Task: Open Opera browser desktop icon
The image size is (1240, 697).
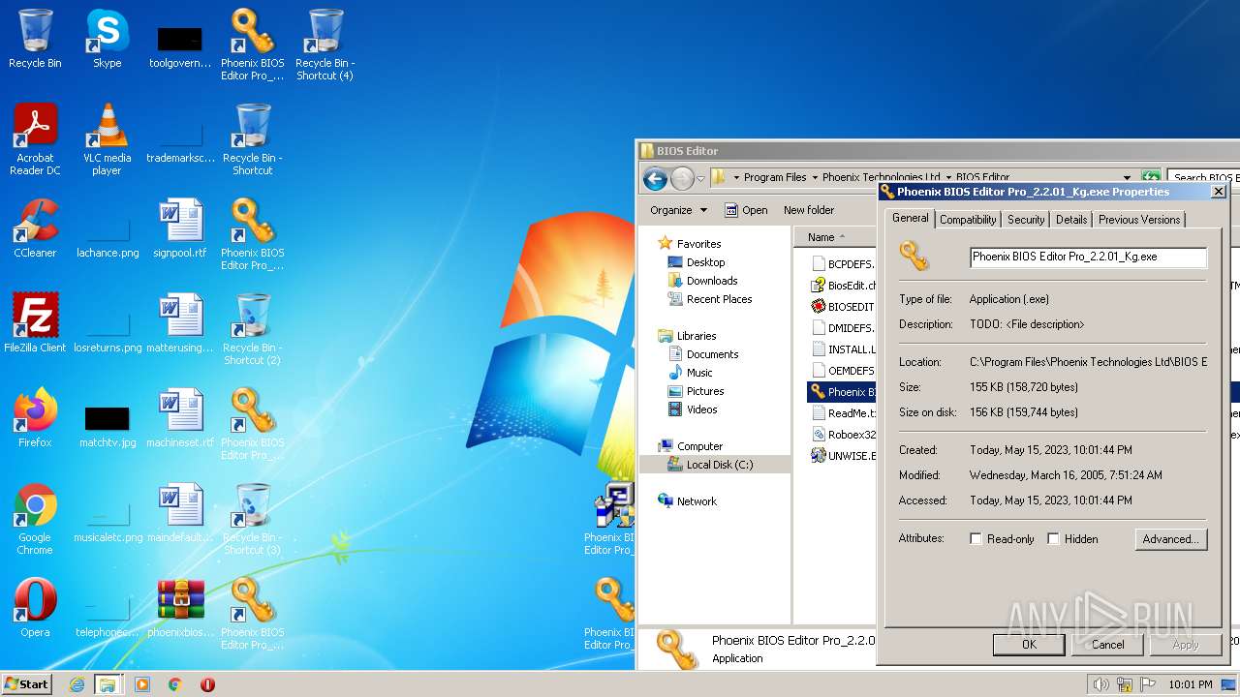Action: pos(35,608)
